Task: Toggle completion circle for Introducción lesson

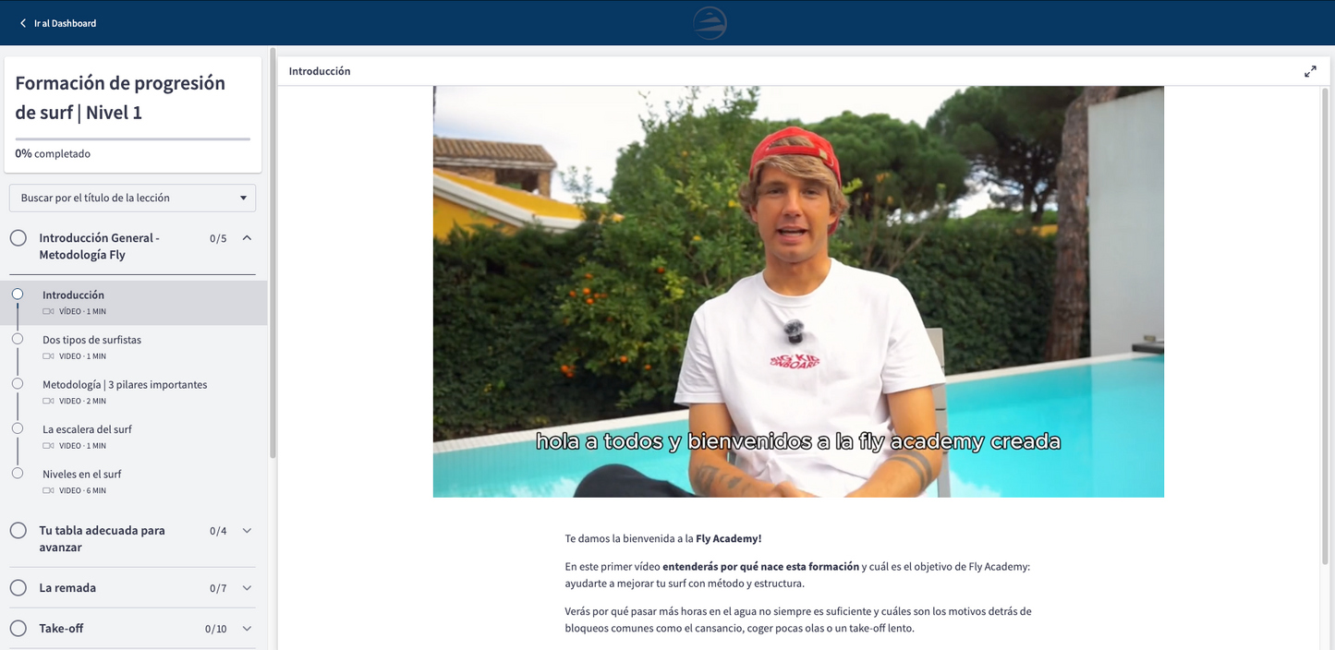Action: [x=18, y=294]
